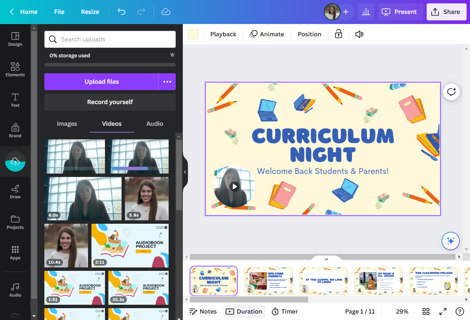Click Record yourself button
The image size is (470, 320).
tap(110, 102)
